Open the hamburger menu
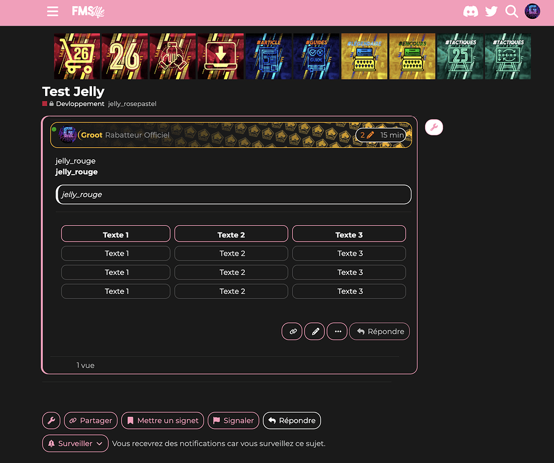This screenshot has height=463, width=554. (x=53, y=12)
